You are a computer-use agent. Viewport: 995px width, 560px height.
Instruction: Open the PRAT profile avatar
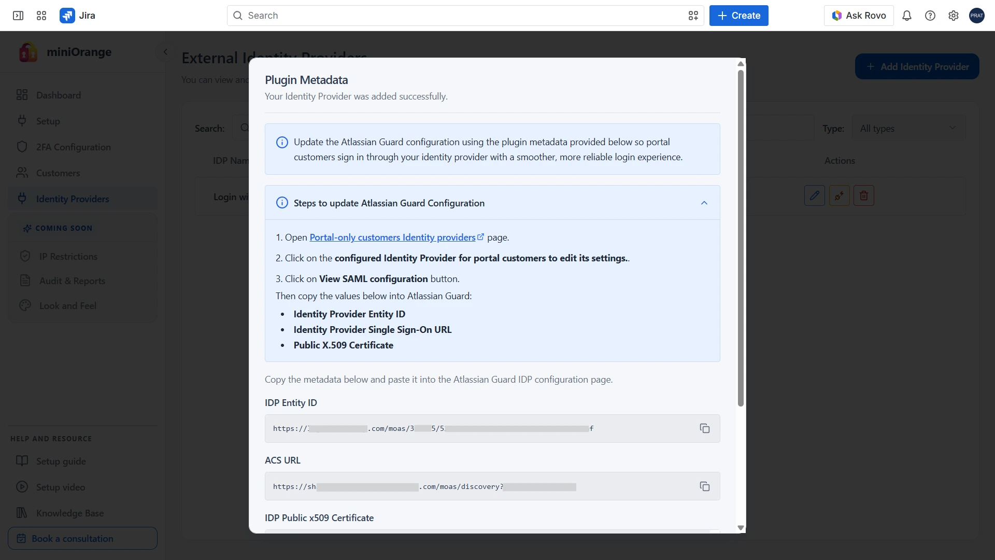(x=977, y=16)
